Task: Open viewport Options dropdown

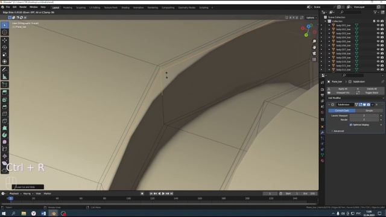Action: 311,17
